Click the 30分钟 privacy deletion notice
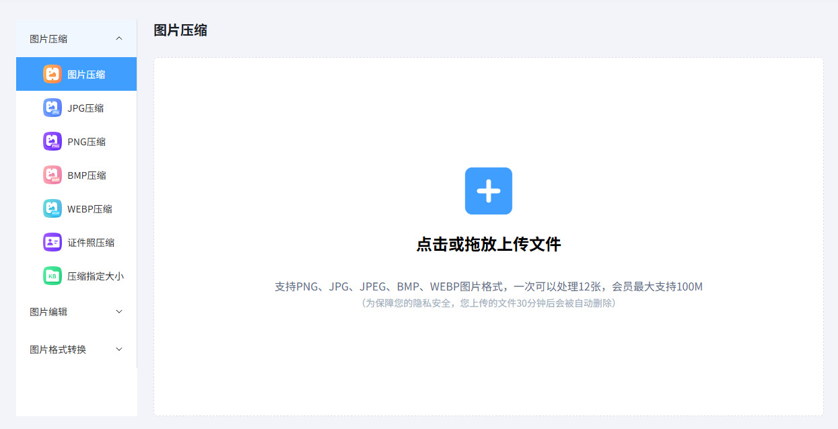Viewport: 838px width, 429px height. pyautogui.click(x=489, y=303)
